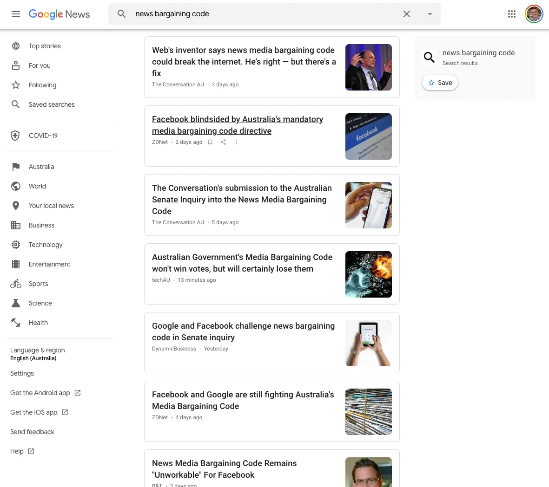Open the Google apps grid
The height and width of the screenshot is (487, 549).
point(511,14)
